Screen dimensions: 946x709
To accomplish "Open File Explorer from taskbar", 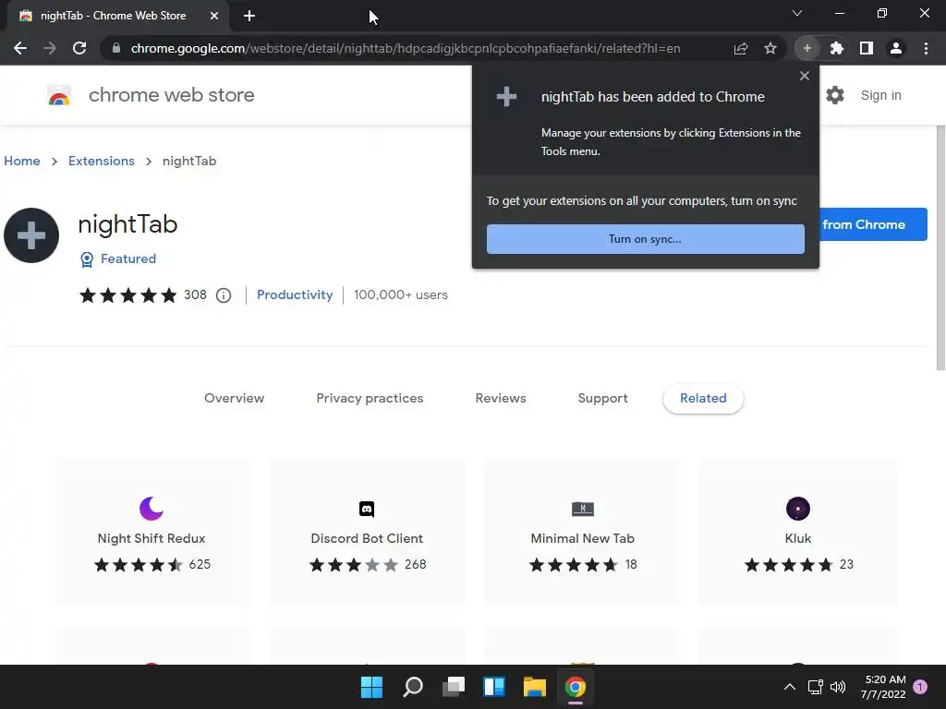I will (x=535, y=687).
